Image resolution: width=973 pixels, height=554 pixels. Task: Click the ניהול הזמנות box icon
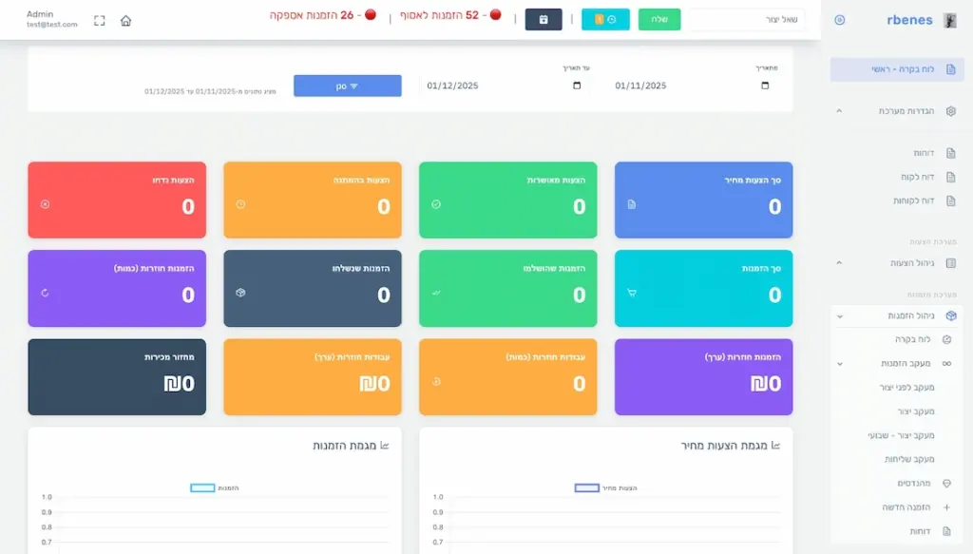pyautogui.click(x=951, y=315)
